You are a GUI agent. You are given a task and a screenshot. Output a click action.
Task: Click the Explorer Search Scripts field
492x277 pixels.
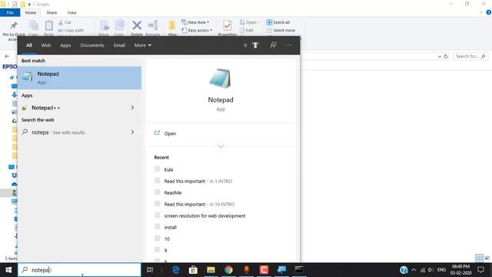point(470,56)
